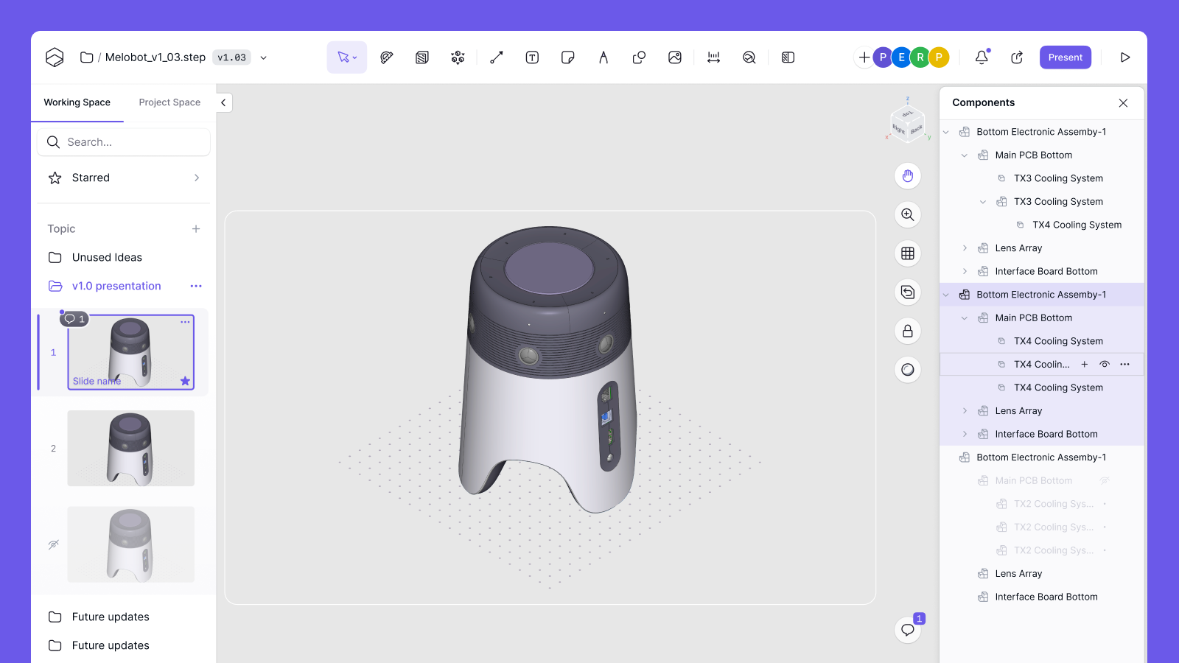Select the pan hand tool
The width and height of the screenshot is (1179, 663).
pos(908,176)
